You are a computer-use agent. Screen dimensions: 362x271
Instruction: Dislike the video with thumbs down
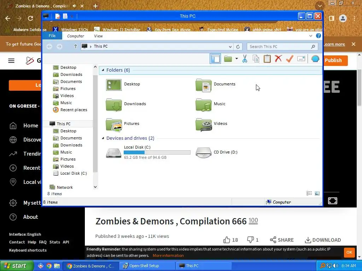253,240
